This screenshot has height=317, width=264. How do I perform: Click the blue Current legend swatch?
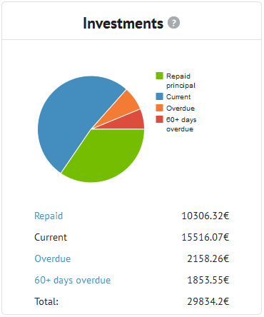pyautogui.click(x=159, y=96)
